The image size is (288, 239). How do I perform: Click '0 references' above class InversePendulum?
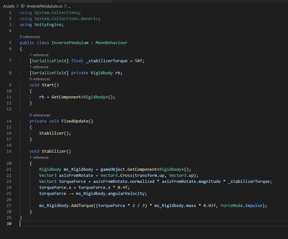[x=30, y=37]
